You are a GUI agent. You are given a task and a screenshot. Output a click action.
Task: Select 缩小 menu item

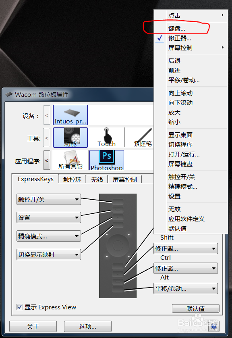[191, 122]
